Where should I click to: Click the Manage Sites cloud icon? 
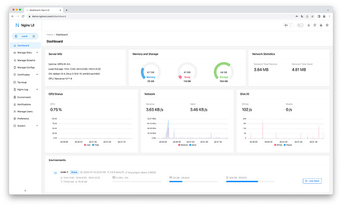pyautogui.click(x=15, y=52)
